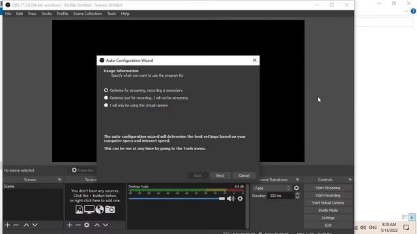
Task: Open the Docks menu
Action: point(46,14)
